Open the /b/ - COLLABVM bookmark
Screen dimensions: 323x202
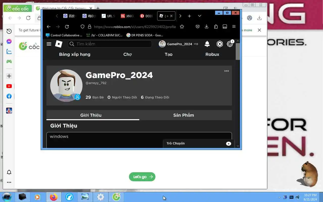(x=104, y=35)
